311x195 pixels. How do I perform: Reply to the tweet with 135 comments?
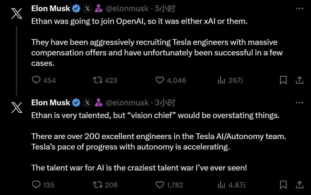tap(36, 185)
